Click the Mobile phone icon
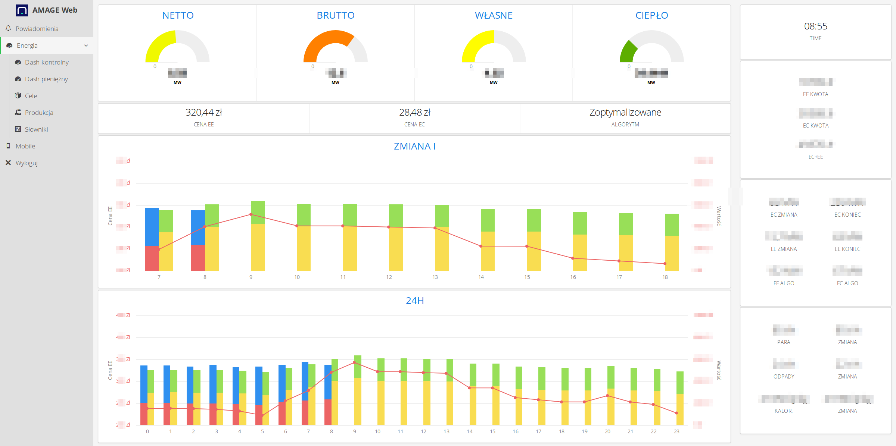Image resolution: width=896 pixels, height=446 pixels. coord(9,146)
